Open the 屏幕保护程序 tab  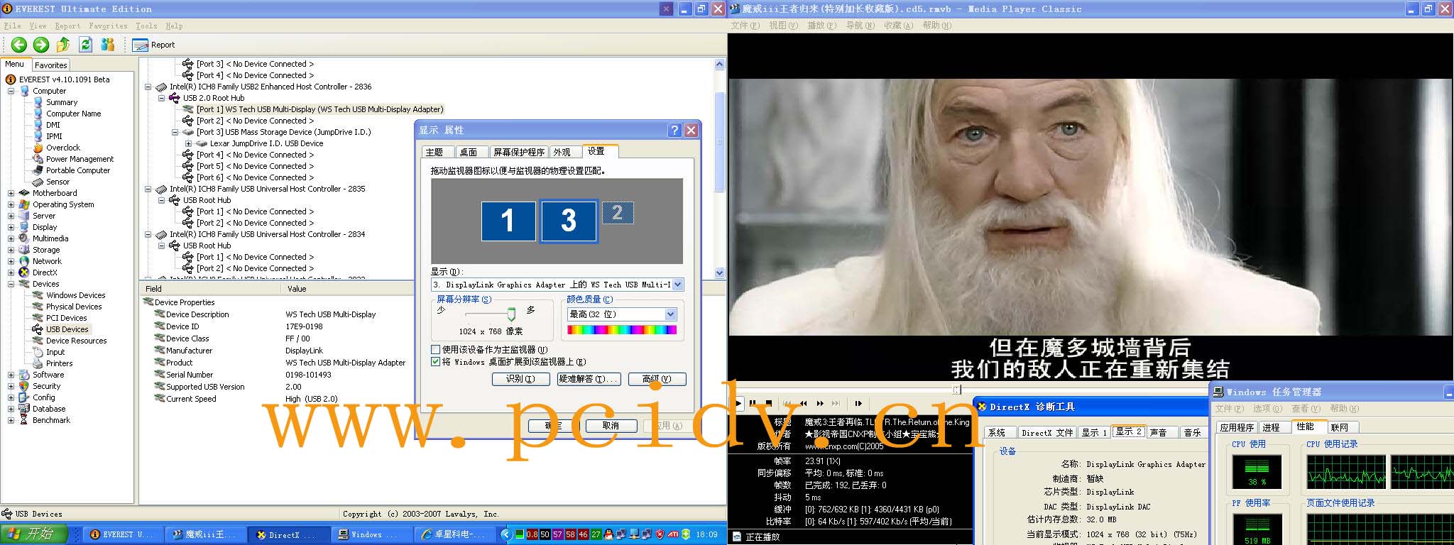pos(519,152)
